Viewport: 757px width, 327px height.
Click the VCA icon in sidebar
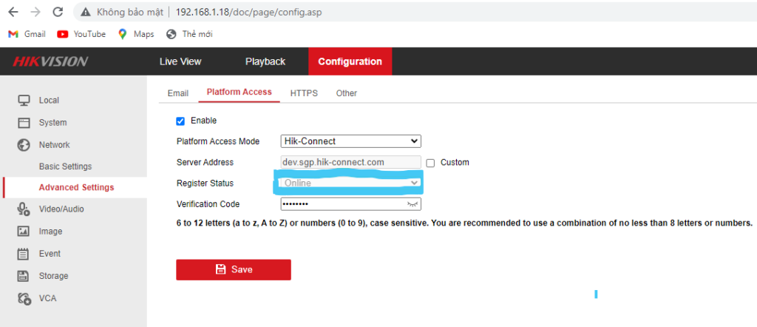coord(24,298)
